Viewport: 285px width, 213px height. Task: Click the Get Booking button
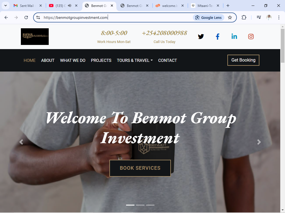243,60
